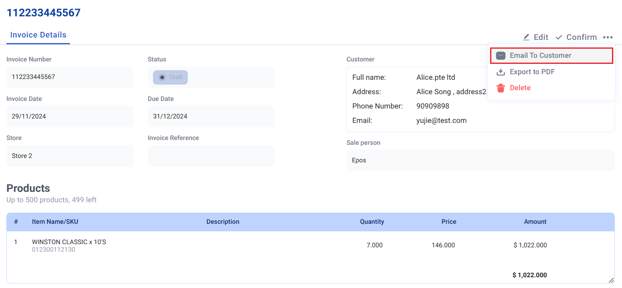Click SKU 012300112130 under the item name
This screenshot has width=622, height=288.
pyautogui.click(x=54, y=249)
